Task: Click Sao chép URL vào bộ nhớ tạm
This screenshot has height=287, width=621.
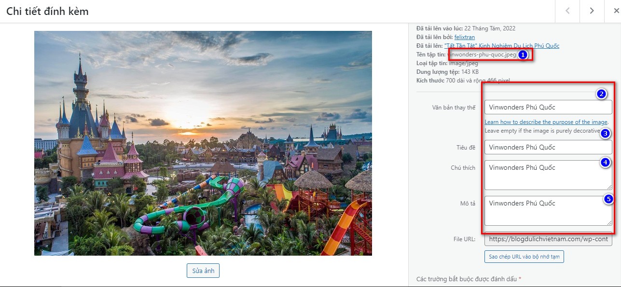Action: pyautogui.click(x=524, y=257)
